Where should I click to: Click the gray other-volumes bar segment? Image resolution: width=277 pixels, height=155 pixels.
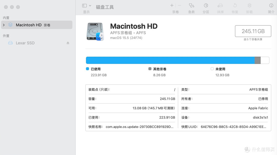pos(258,60)
